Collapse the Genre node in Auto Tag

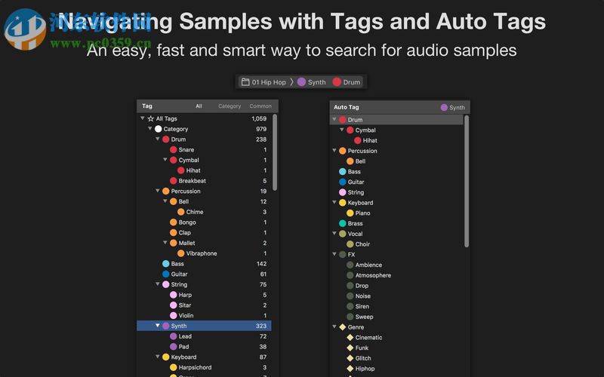click(x=334, y=327)
